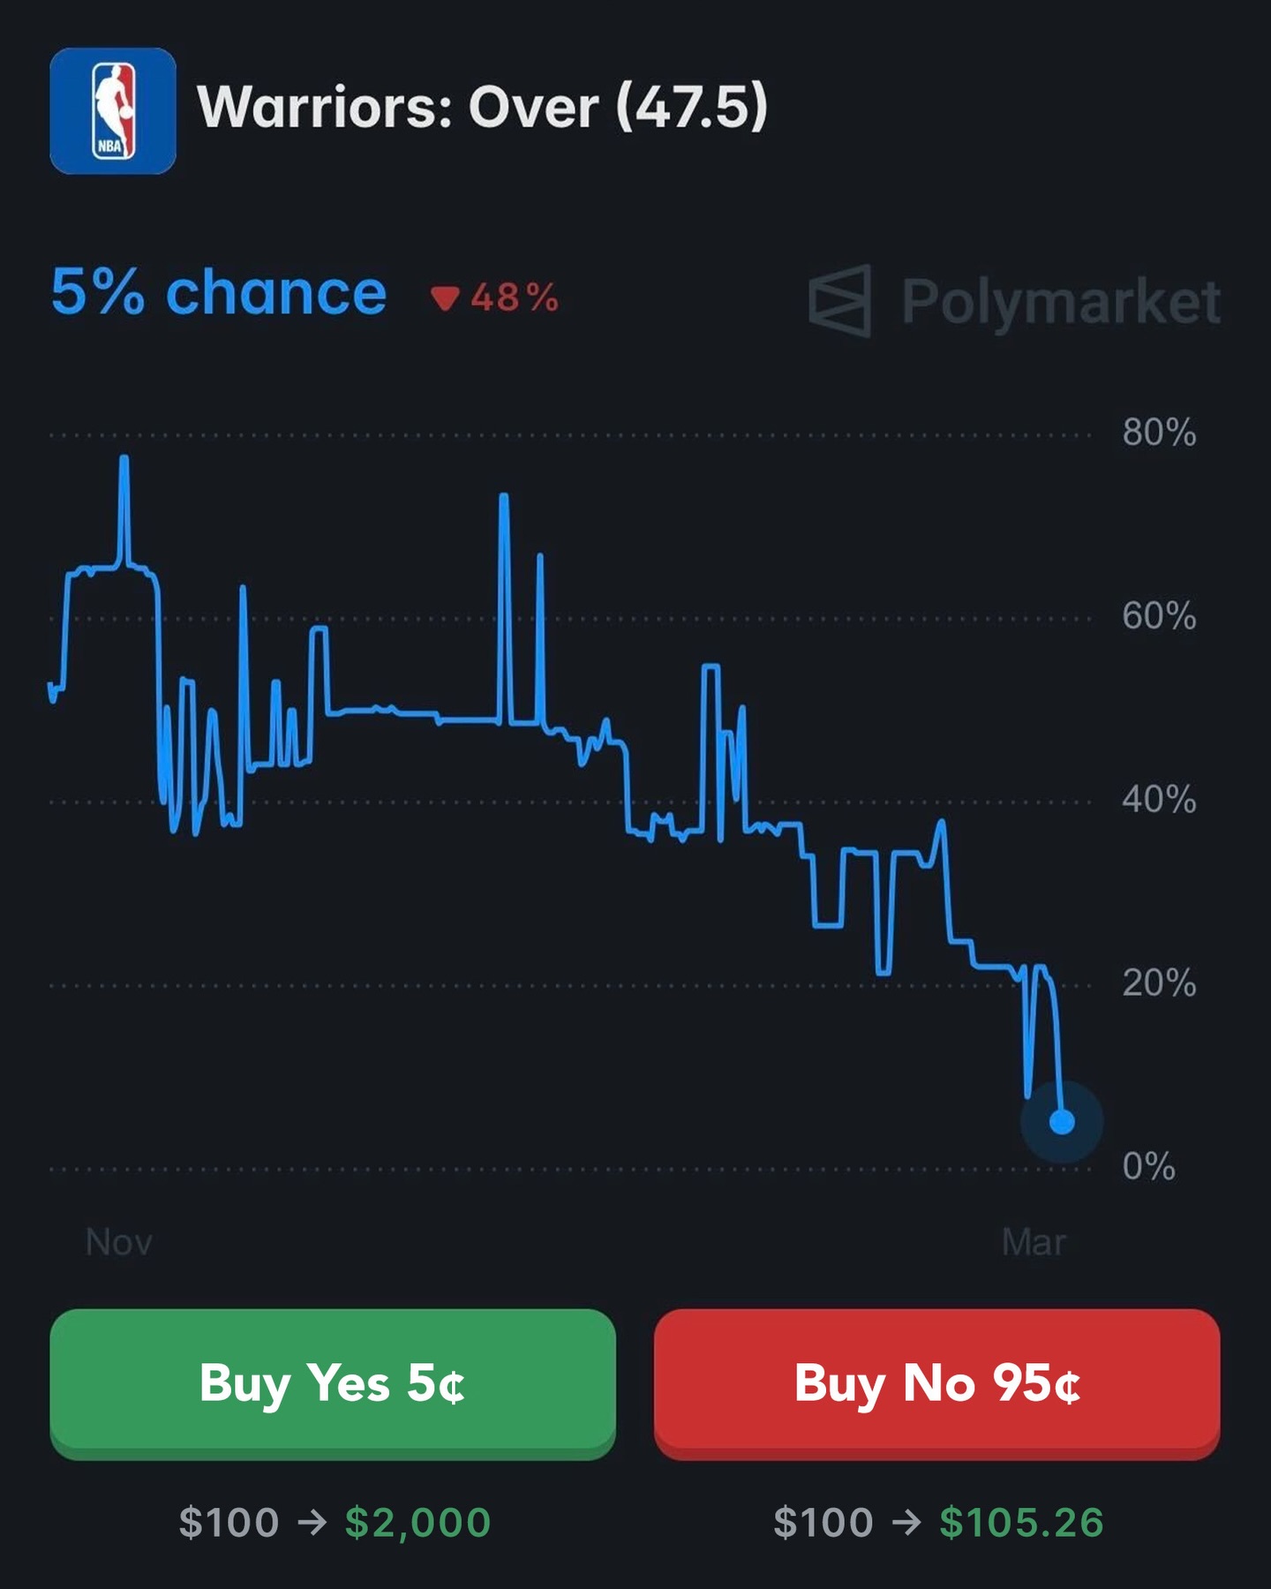Click the arrow before the $105.26 payout
The image size is (1271, 1589).
pos(906,1522)
